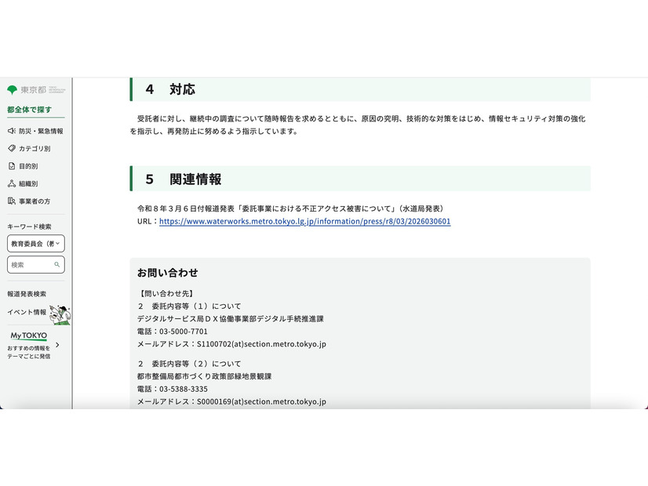Open the waterworks press release URL link
The width and height of the screenshot is (648, 486).
pos(304,221)
